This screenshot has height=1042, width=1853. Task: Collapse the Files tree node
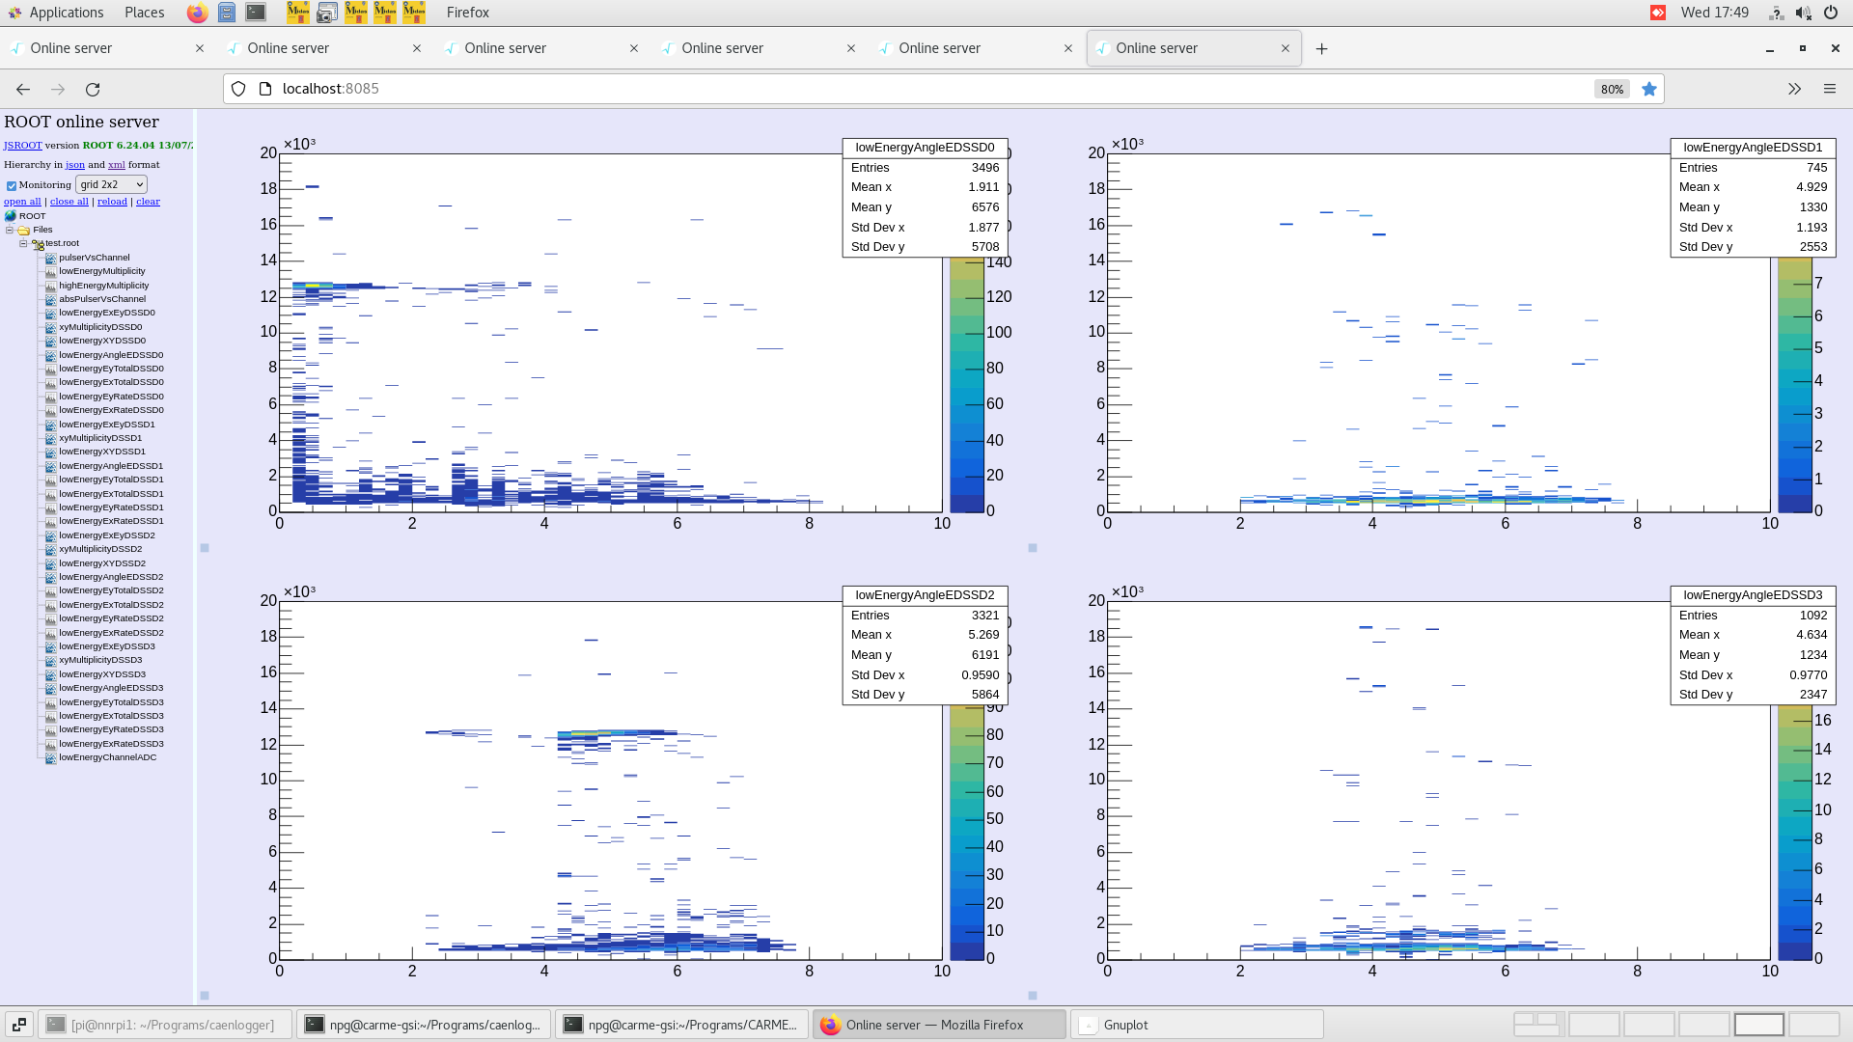click(x=9, y=230)
